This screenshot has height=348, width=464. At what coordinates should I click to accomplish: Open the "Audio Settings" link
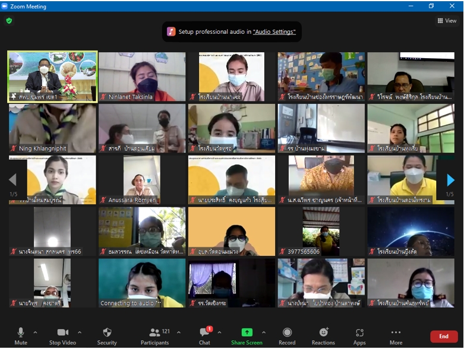[x=274, y=32]
